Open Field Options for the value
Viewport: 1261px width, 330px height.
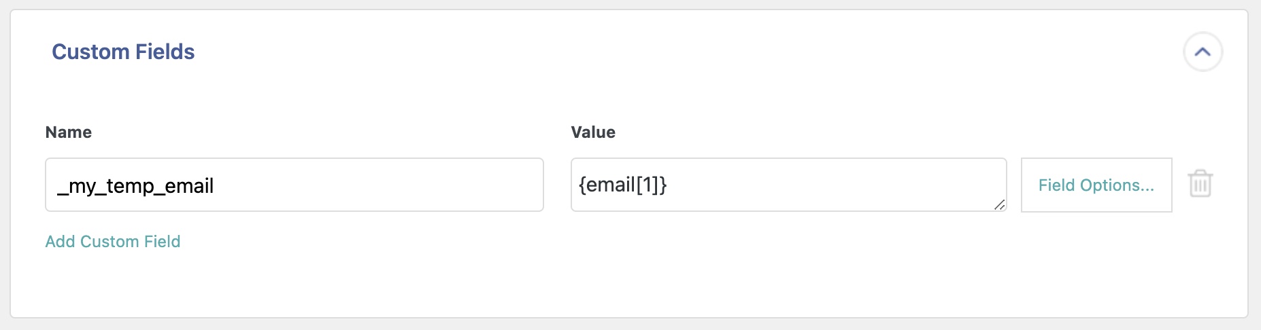(1096, 185)
